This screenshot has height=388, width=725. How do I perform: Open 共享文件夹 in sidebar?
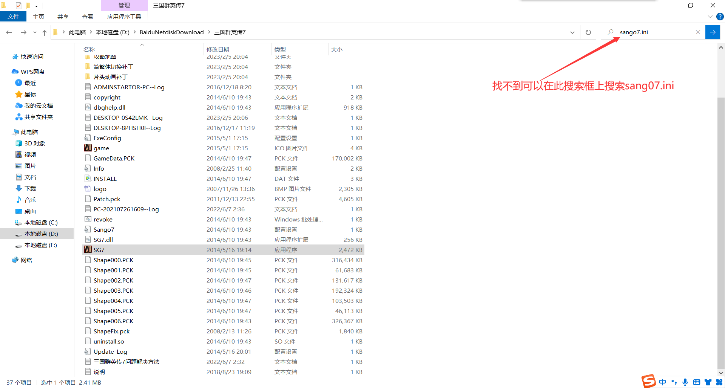tap(34, 117)
